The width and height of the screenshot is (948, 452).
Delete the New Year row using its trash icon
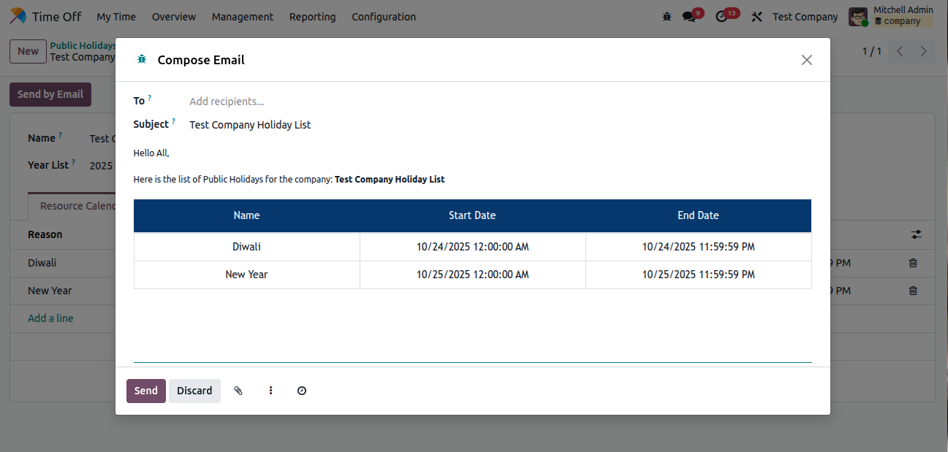pos(912,290)
